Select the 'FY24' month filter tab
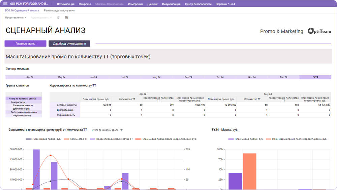 click(315, 77)
